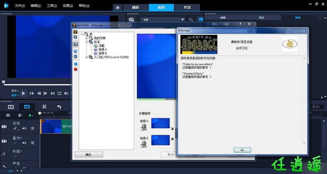Open track manager list icon
The height and width of the screenshot is (174, 327).
pos(20,115)
